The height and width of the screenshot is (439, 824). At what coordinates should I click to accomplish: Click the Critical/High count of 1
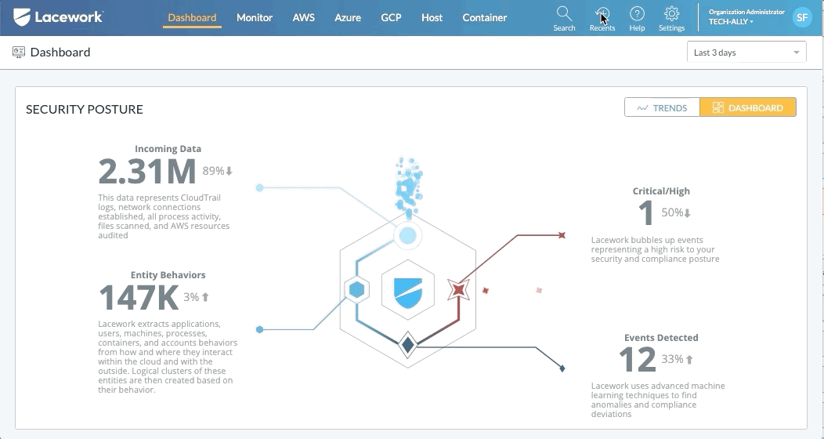645,213
